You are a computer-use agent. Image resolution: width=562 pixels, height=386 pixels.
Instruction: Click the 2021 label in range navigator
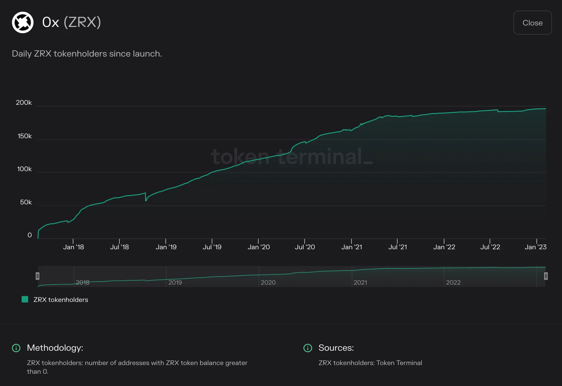tap(360, 282)
